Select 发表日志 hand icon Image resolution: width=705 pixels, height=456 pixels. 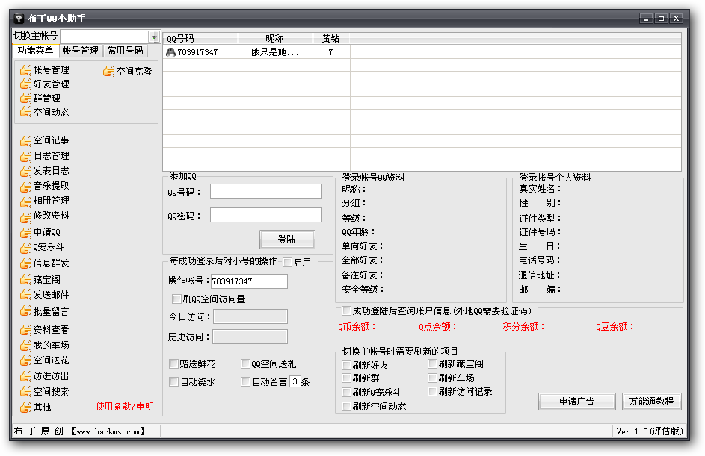(x=25, y=171)
